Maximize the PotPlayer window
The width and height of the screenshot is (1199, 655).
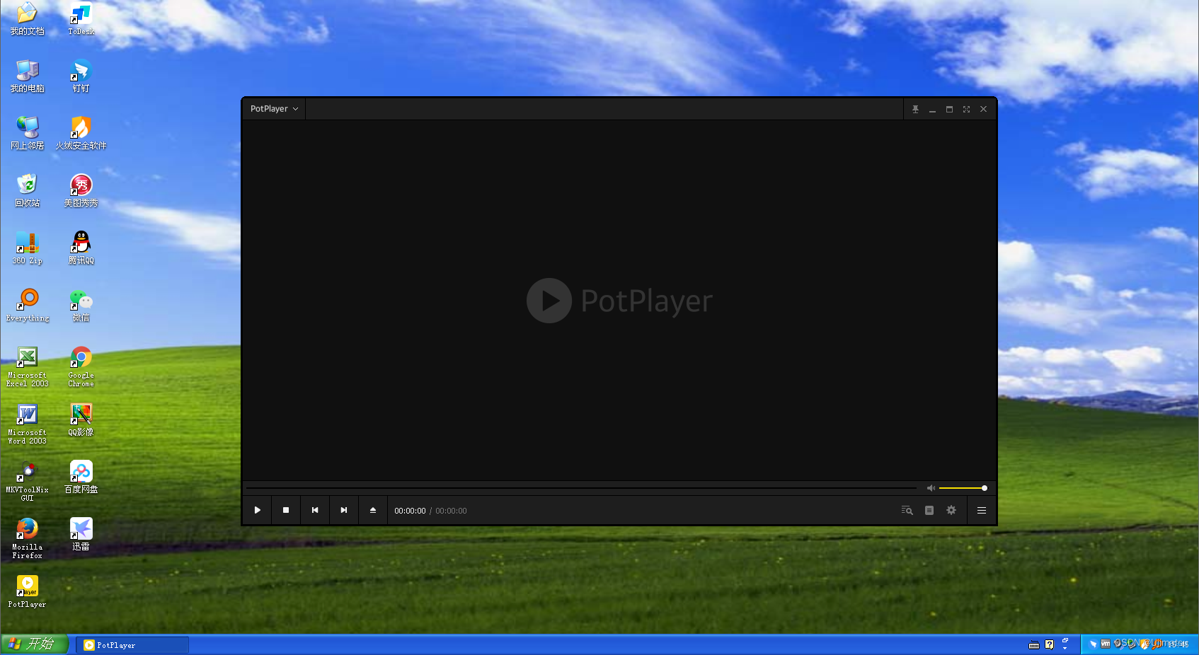point(949,110)
